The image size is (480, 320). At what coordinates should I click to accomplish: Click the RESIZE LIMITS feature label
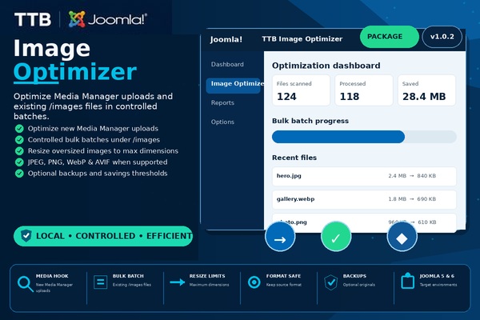[x=207, y=276]
